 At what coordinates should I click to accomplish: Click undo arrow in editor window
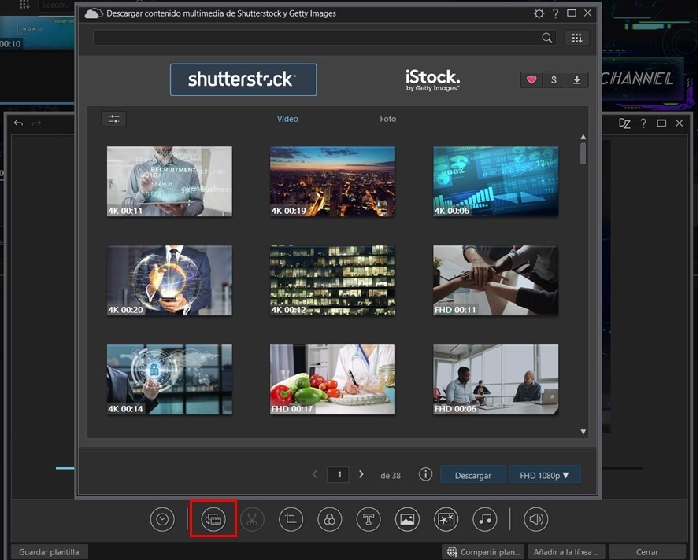click(18, 123)
